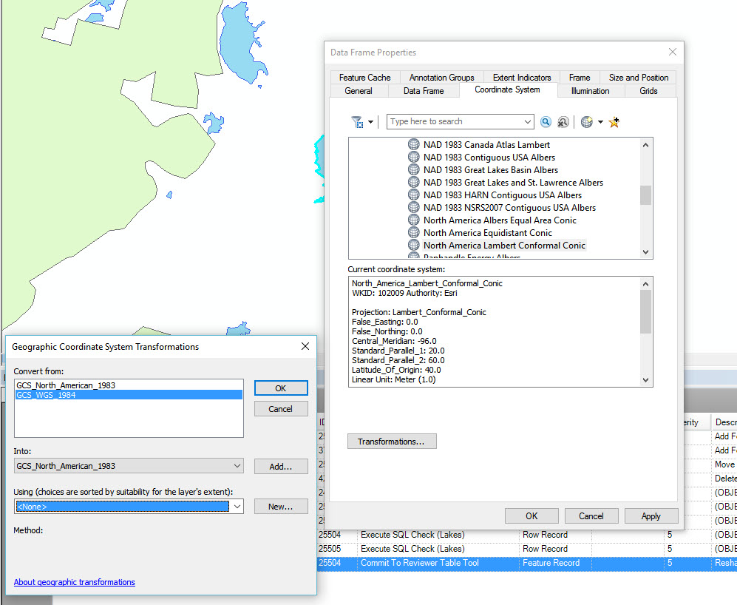Viewport: 737px width, 605px height.
Task: Open the Using transformation dropdown
Action: (x=237, y=507)
